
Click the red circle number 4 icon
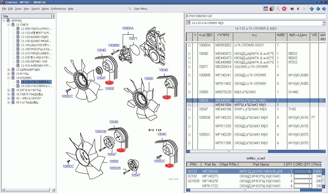(284, 9)
